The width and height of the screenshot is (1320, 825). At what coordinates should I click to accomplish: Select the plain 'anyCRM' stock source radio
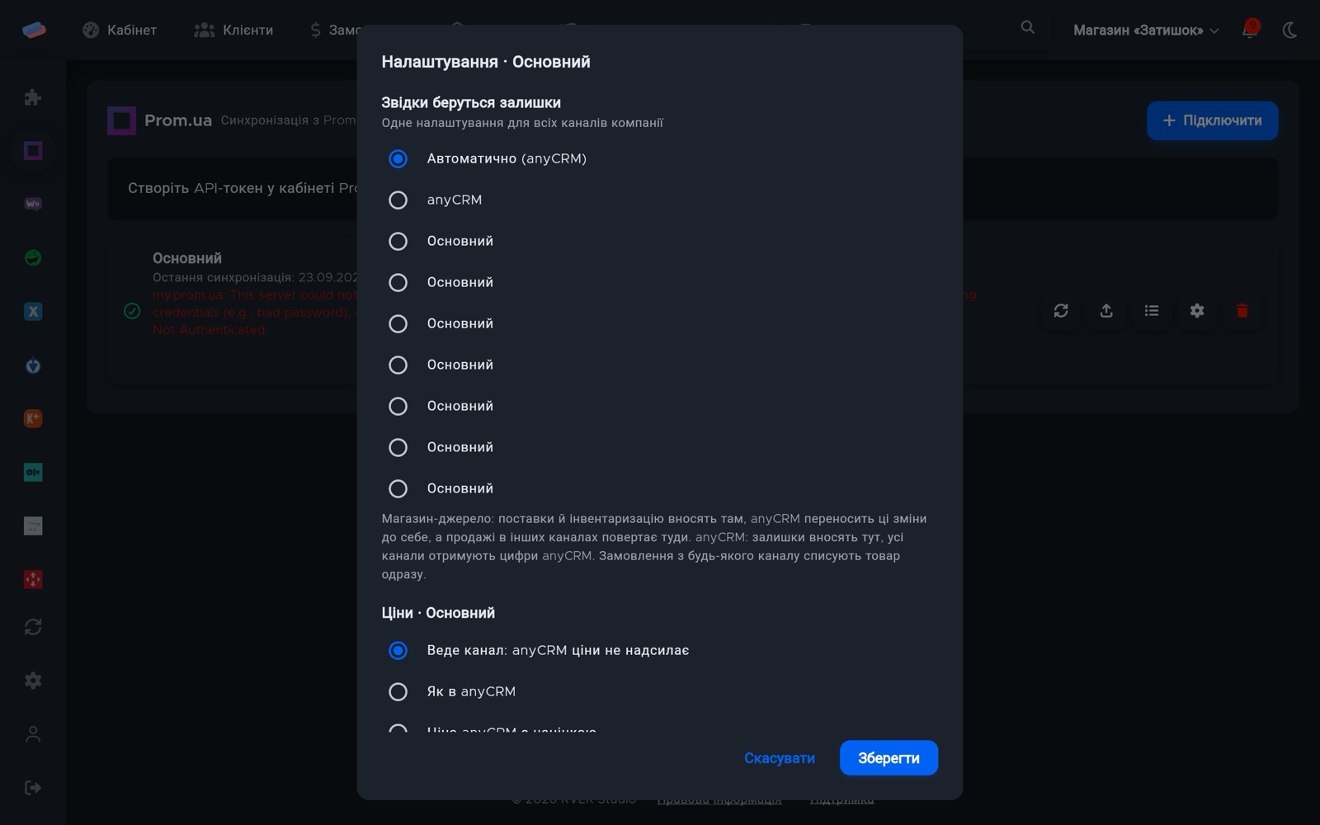pyautogui.click(x=398, y=200)
